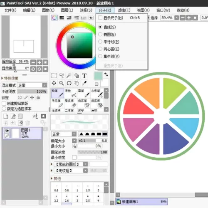Select the shape tool
The image size is (208, 208).
coord(77,76)
